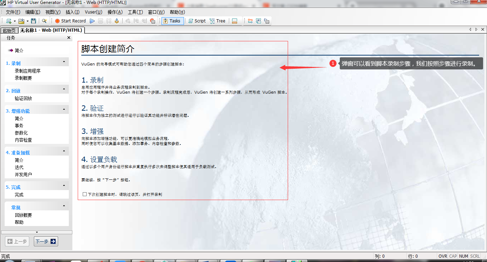Collapse the 2. 回放 section
Screen dimensions: 487x262
[64, 89]
